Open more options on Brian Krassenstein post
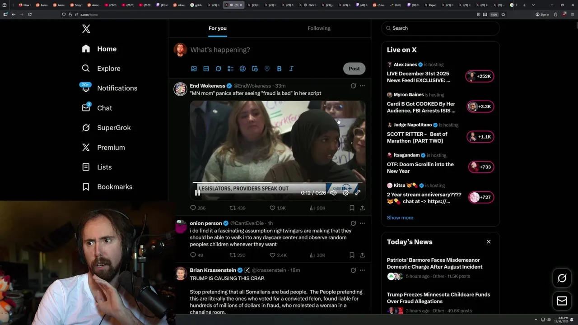Screen dimensions: 578x325 tap(362, 270)
